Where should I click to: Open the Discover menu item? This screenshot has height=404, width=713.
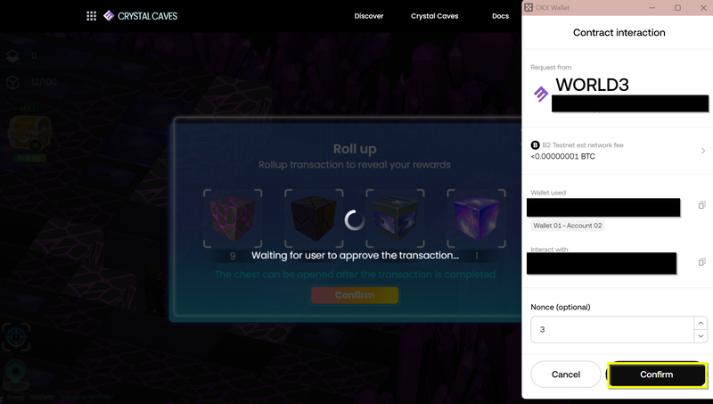(x=369, y=16)
